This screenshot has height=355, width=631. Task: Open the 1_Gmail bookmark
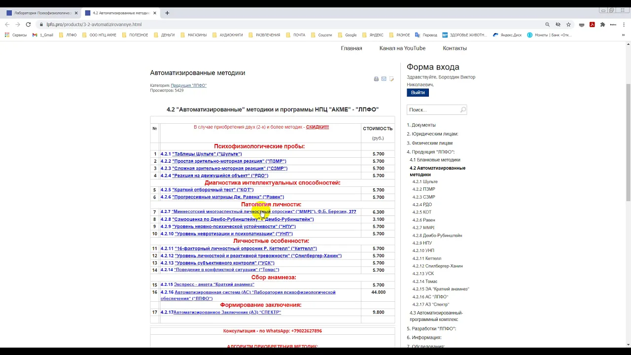[x=43, y=35]
